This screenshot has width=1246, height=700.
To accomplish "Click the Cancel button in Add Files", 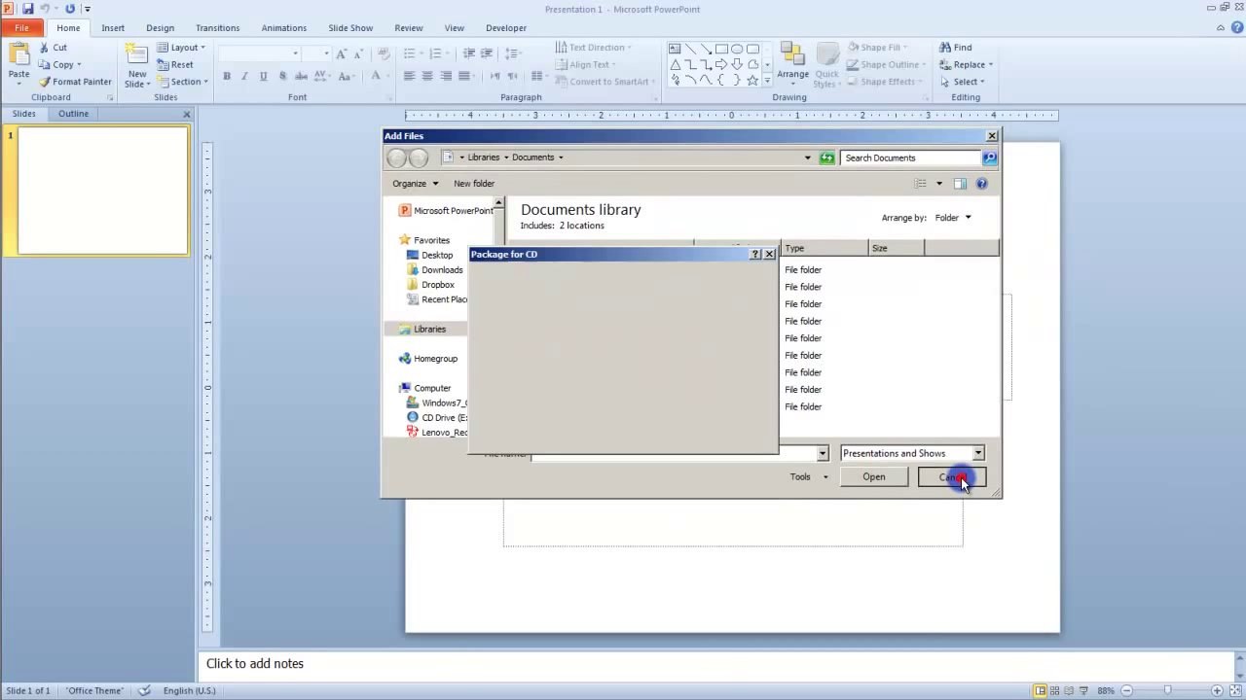I will tap(952, 476).
